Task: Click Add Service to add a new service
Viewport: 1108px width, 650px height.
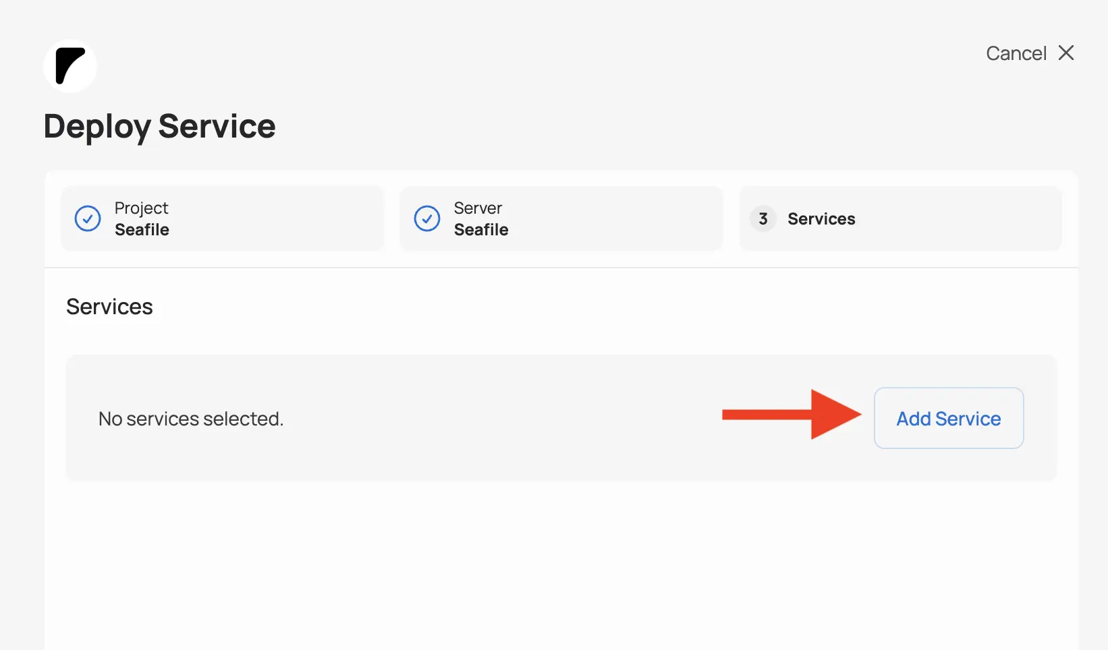Action: (947, 418)
